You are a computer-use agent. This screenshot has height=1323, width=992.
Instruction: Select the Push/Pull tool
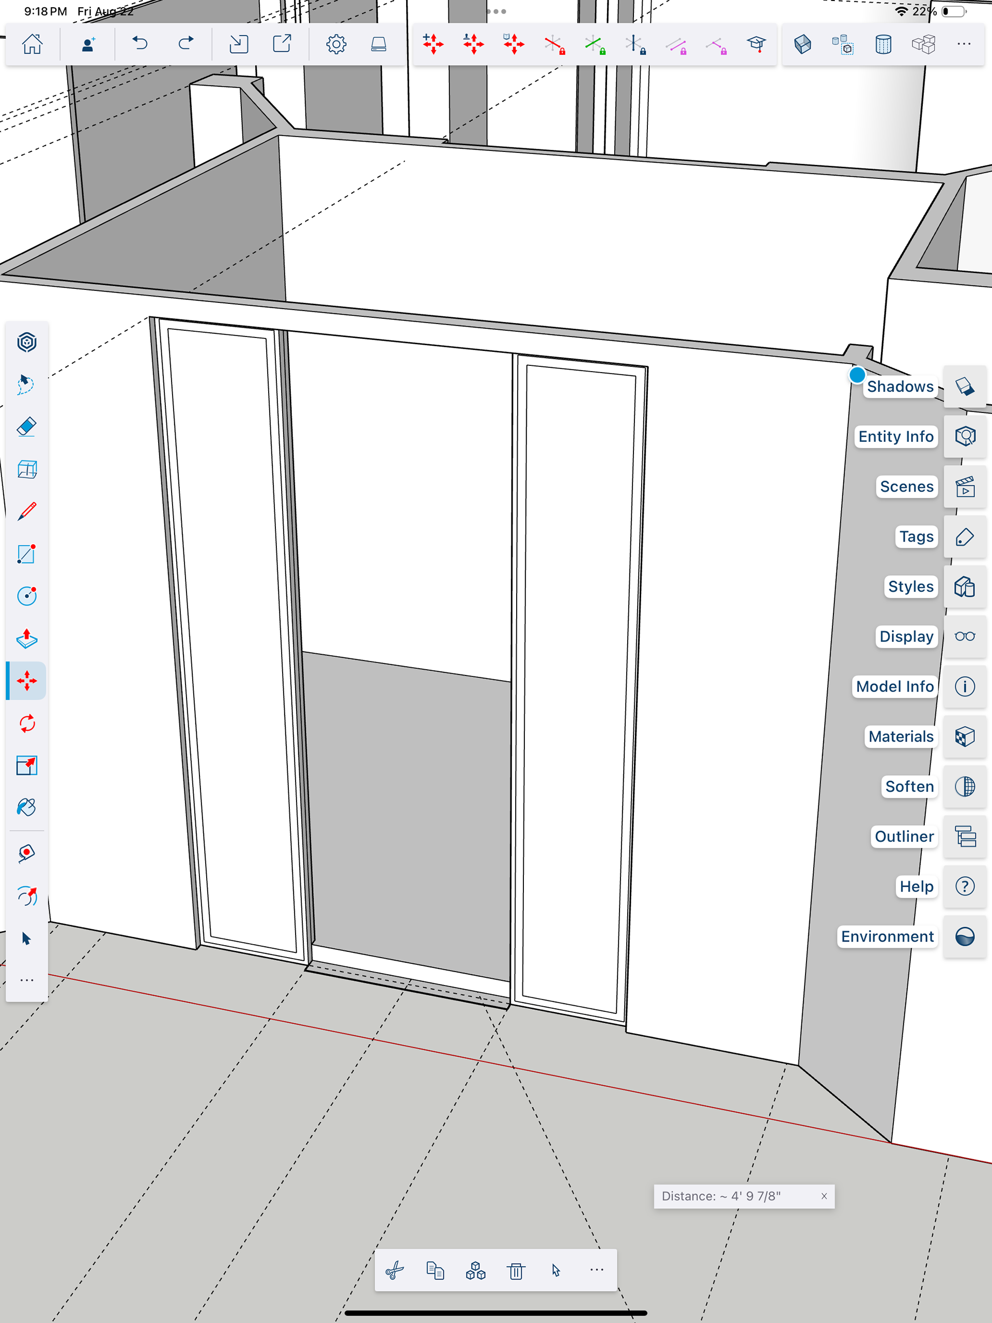(x=26, y=639)
